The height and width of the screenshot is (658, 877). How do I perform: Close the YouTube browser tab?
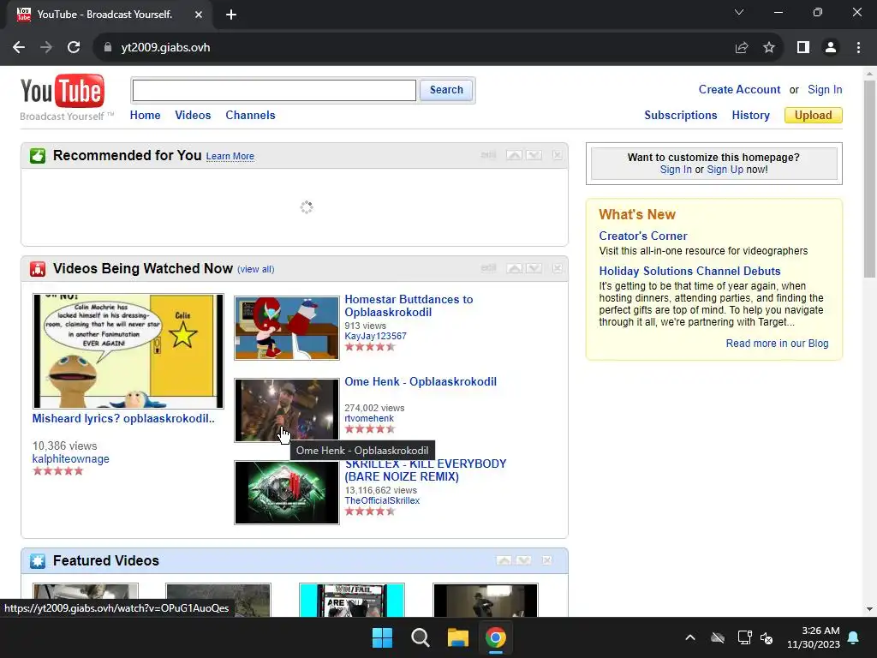click(199, 15)
